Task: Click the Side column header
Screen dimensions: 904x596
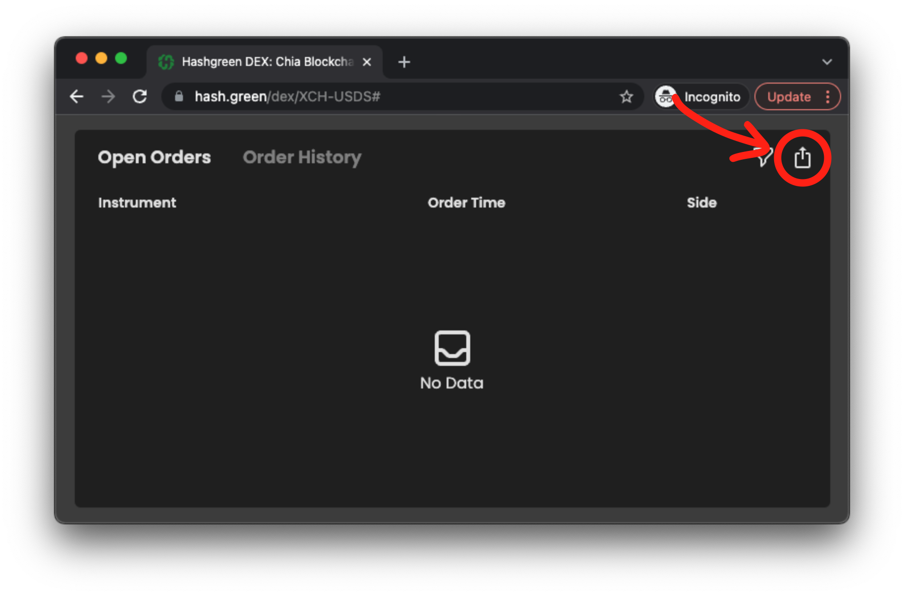Action: [x=701, y=203]
